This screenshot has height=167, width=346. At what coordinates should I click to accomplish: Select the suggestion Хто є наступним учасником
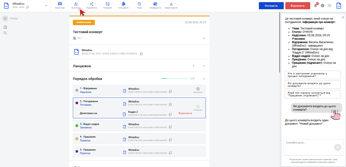point(313,75)
